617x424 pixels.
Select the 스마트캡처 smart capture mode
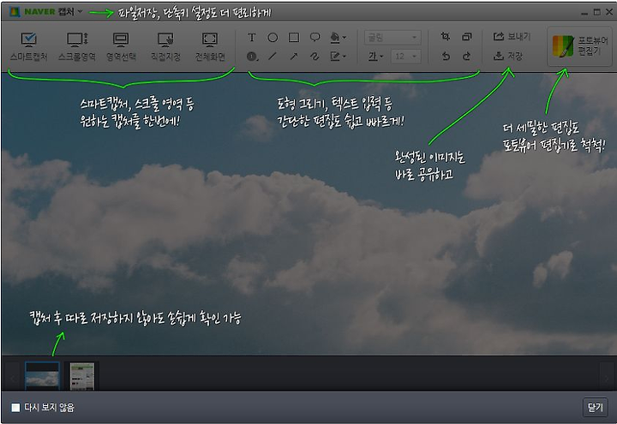(28, 47)
